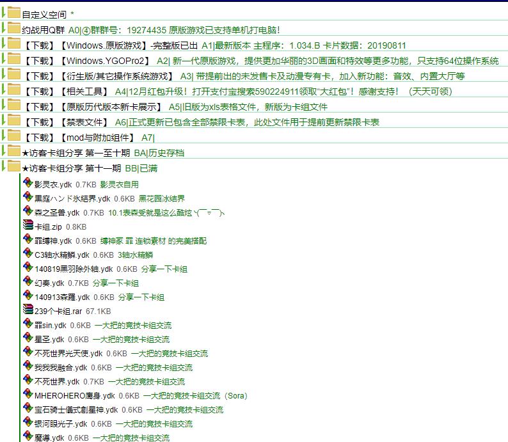Click description 缚神冢 罪 连锁素材 的完美搭配
Image resolution: width=508 pixels, height=442 pixels.
(x=154, y=241)
